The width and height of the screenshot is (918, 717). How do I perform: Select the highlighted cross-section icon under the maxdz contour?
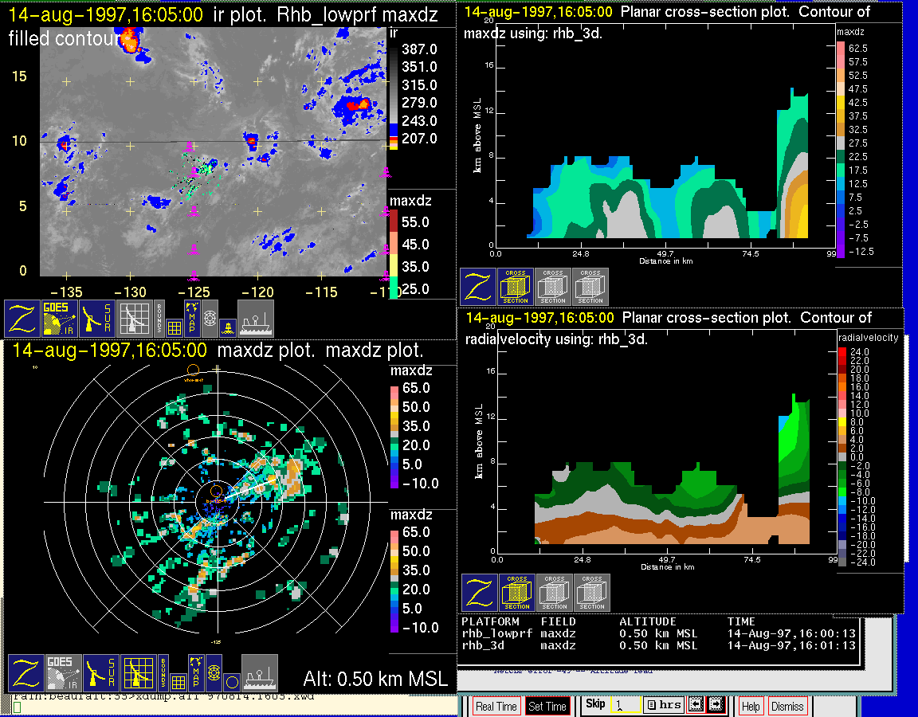coord(516,287)
